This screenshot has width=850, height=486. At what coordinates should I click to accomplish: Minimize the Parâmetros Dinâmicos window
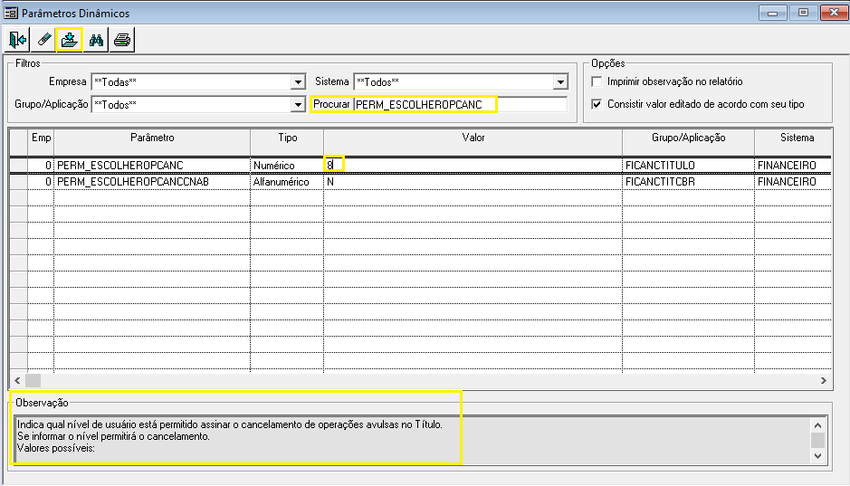click(772, 13)
